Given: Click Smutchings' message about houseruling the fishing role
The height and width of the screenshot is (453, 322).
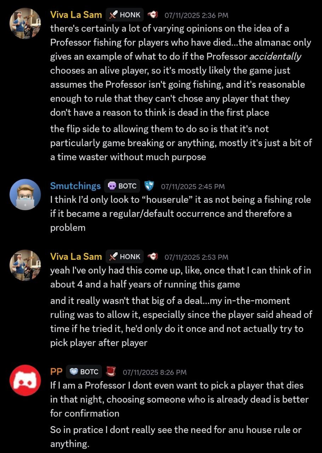Looking at the screenshot, I should point(180,213).
